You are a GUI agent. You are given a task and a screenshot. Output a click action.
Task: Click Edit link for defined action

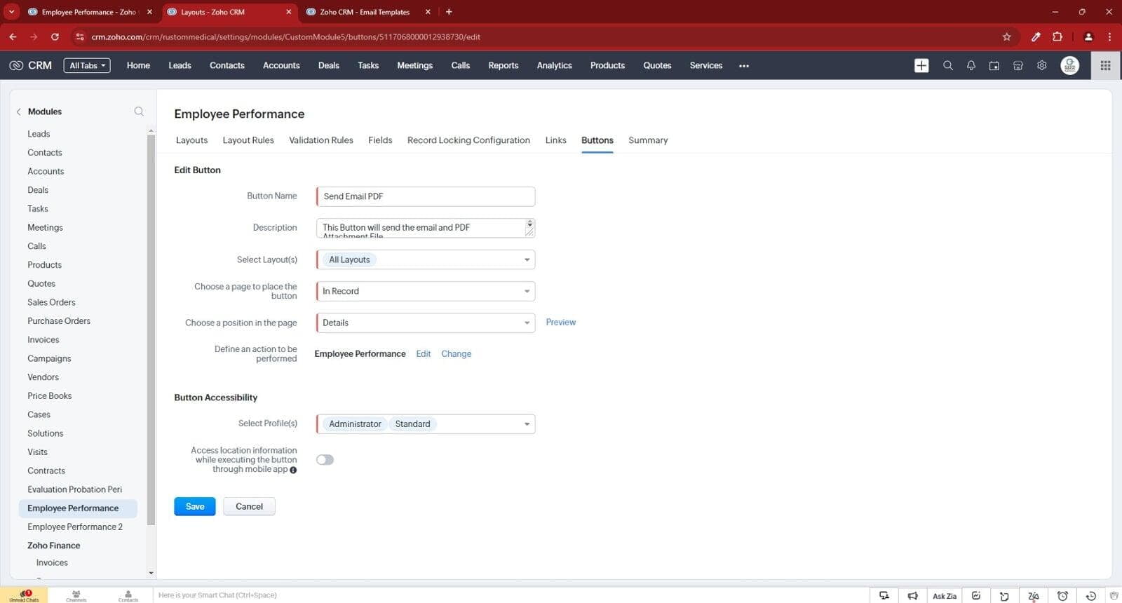click(x=423, y=354)
